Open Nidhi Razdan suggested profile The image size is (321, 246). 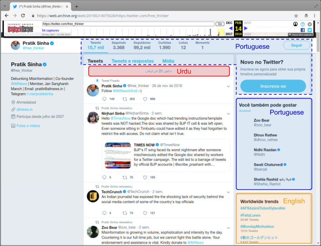(x=267, y=152)
